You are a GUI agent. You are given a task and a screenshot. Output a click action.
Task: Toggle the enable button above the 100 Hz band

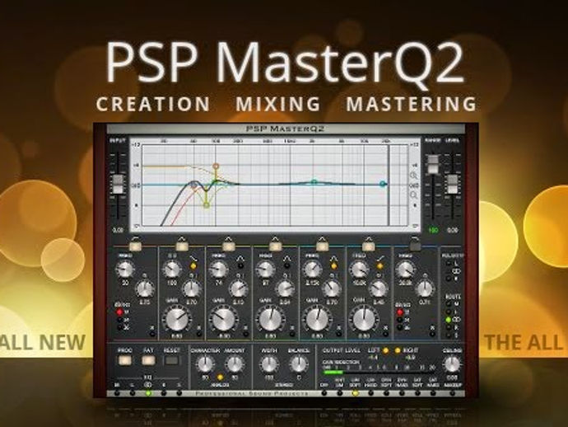tap(182, 246)
